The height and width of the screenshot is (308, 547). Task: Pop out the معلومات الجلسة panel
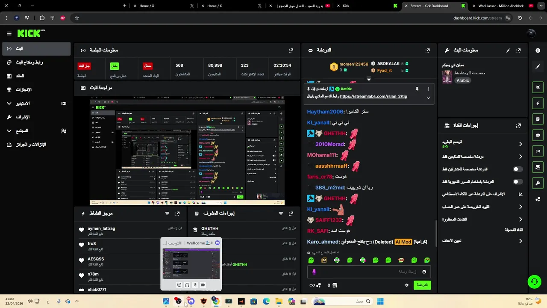click(291, 50)
